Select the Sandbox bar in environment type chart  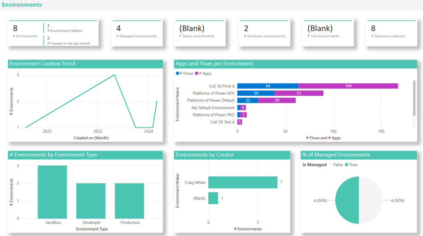point(52,192)
